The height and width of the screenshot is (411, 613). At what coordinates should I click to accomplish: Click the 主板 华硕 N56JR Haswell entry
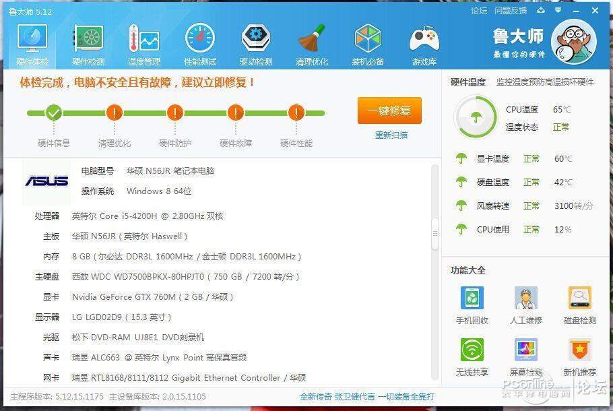click(x=115, y=236)
